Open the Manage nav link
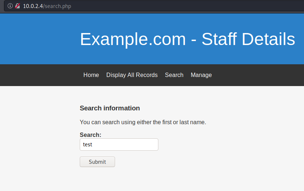This screenshot has height=191, width=304. tap(201, 75)
